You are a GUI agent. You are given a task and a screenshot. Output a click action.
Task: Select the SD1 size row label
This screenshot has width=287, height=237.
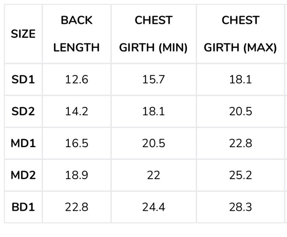coord(23,79)
